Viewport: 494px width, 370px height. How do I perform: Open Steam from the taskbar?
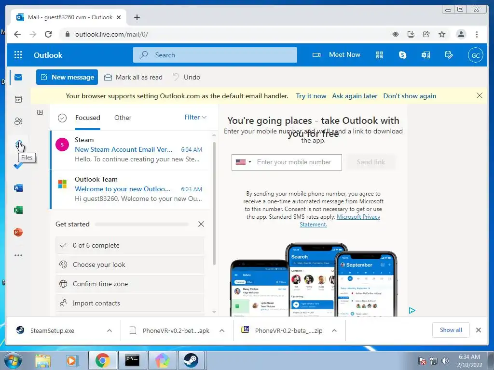tap(191, 360)
